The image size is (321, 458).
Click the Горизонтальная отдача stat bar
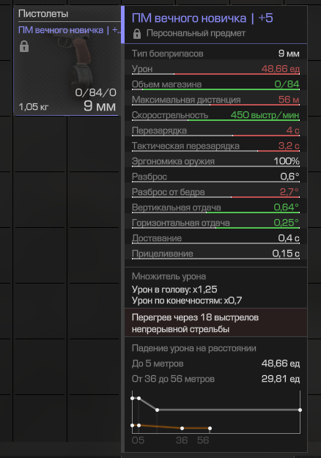click(215, 228)
